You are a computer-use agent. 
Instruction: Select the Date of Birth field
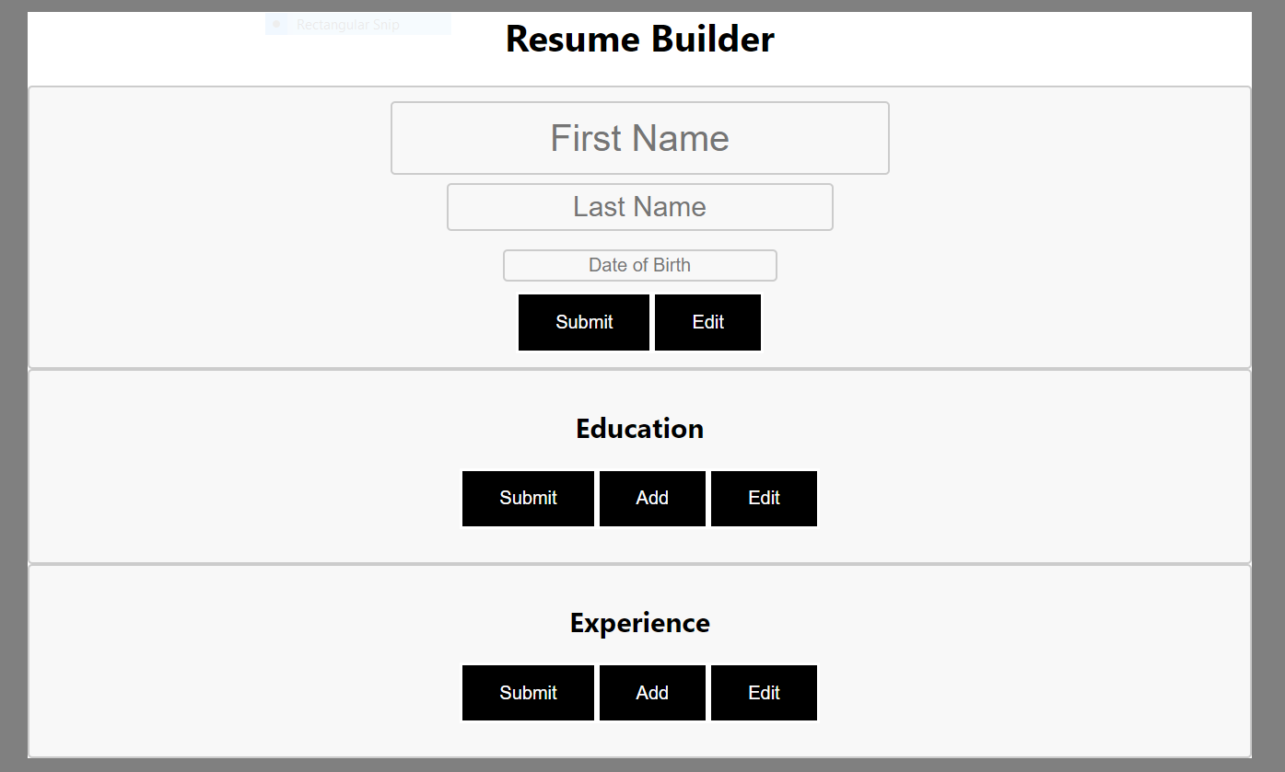point(639,265)
